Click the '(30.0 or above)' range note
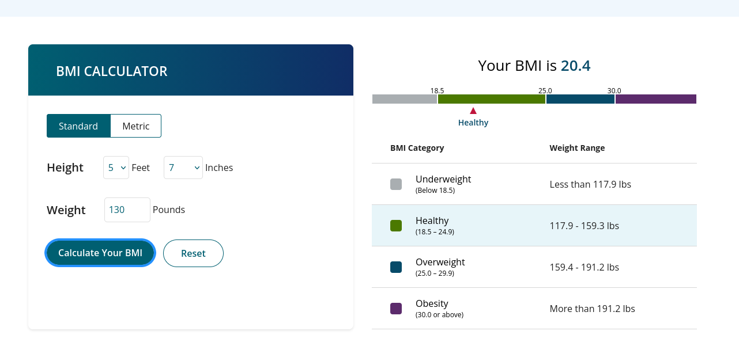739x346 pixels. tap(439, 315)
